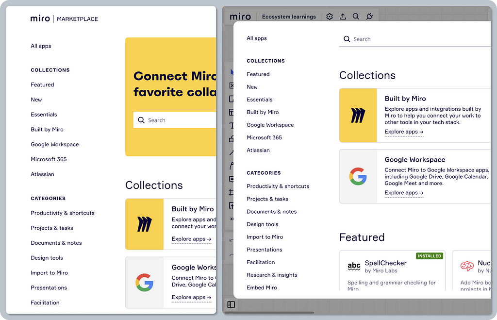Image resolution: width=497 pixels, height=320 pixels.
Task: Open Atlassian collection on Marketplace page
Action: (43, 174)
